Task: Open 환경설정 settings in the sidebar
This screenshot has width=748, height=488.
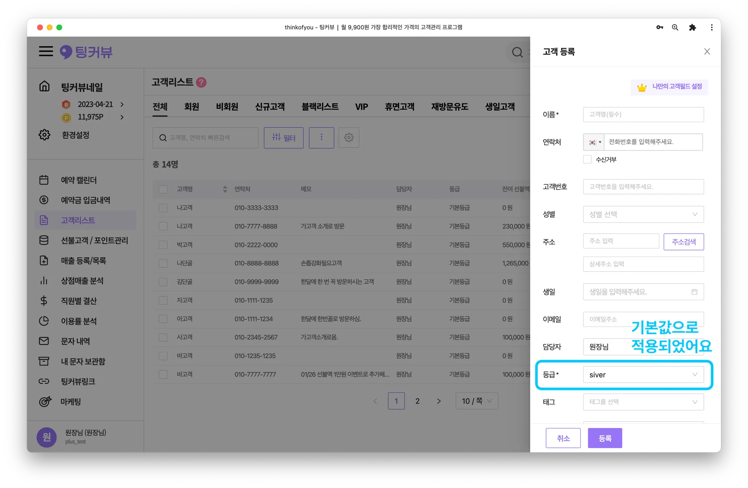Action: point(75,135)
